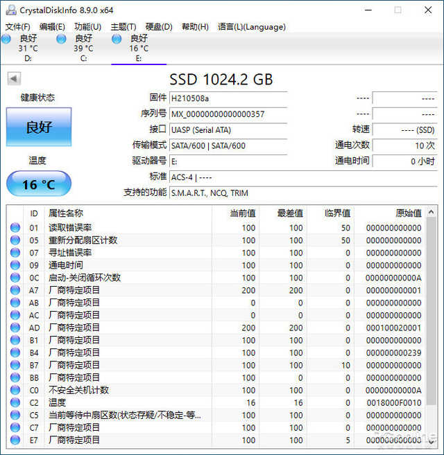444x455 pixels.
Task: Click status orb in row AC
Action: tap(15, 315)
